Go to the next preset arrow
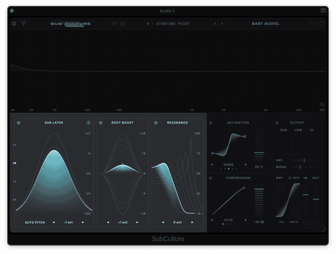This screenshot has width=336, height=254. coord(222,24)
